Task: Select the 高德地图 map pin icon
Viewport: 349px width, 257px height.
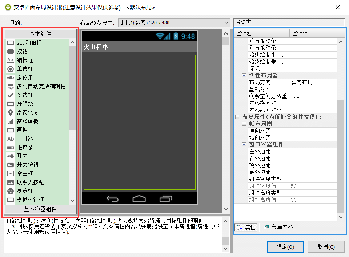Action: (11, 113)
